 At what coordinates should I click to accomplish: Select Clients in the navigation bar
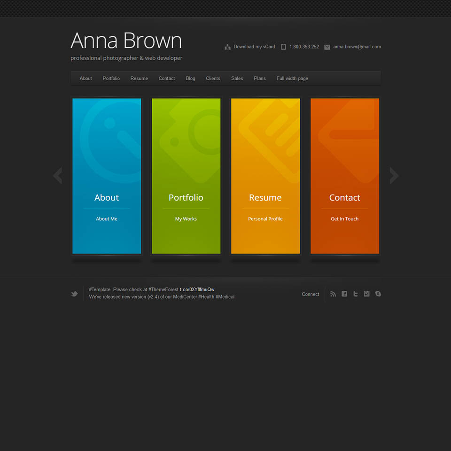point(213,78)
